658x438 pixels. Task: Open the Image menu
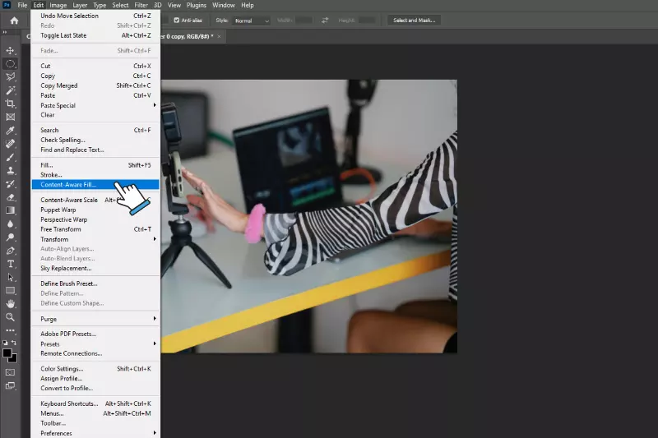58,5
